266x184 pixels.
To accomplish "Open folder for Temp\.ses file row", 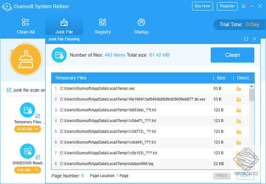I will [239, 89].
